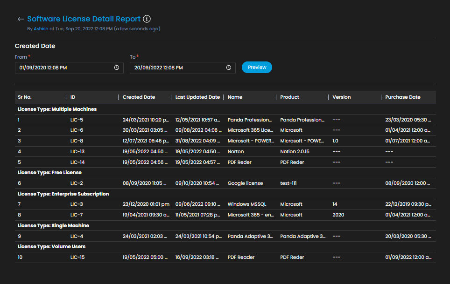Select the LIC-8 ID cell

pyautogui.click(x=77, y=141)
